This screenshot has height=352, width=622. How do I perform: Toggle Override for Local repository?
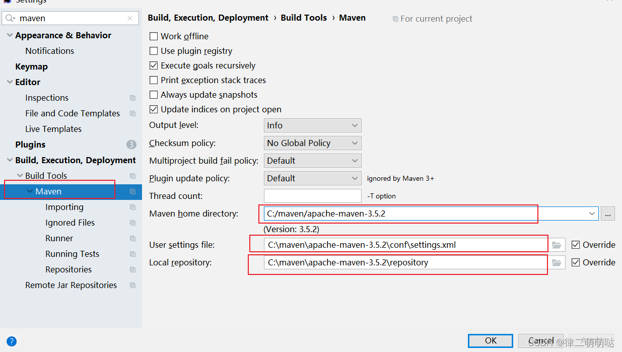click(576, 262)
